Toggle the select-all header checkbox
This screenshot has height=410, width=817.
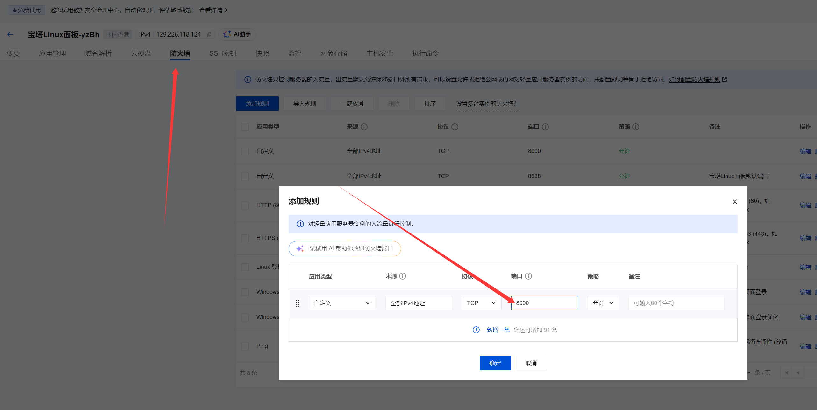coord(245,127)
